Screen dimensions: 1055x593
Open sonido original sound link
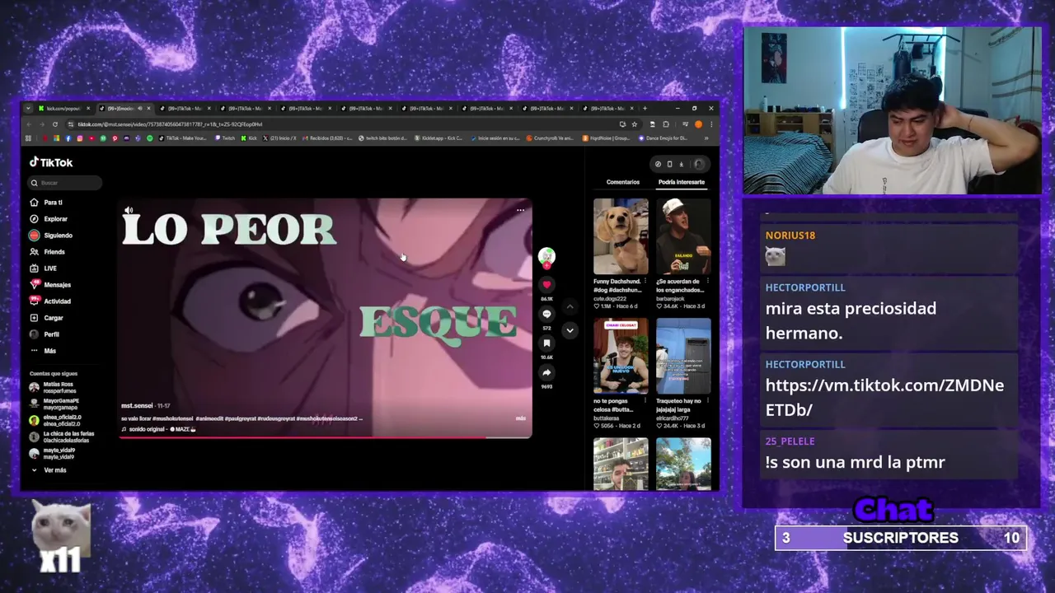click(x=158, y=429)
